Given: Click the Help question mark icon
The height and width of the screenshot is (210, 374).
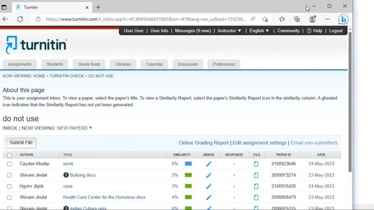Looking at the screenshot, I should (309, 31).
